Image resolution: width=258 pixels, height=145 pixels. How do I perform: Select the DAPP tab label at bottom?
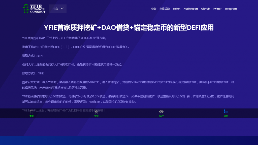click(161, 116)
